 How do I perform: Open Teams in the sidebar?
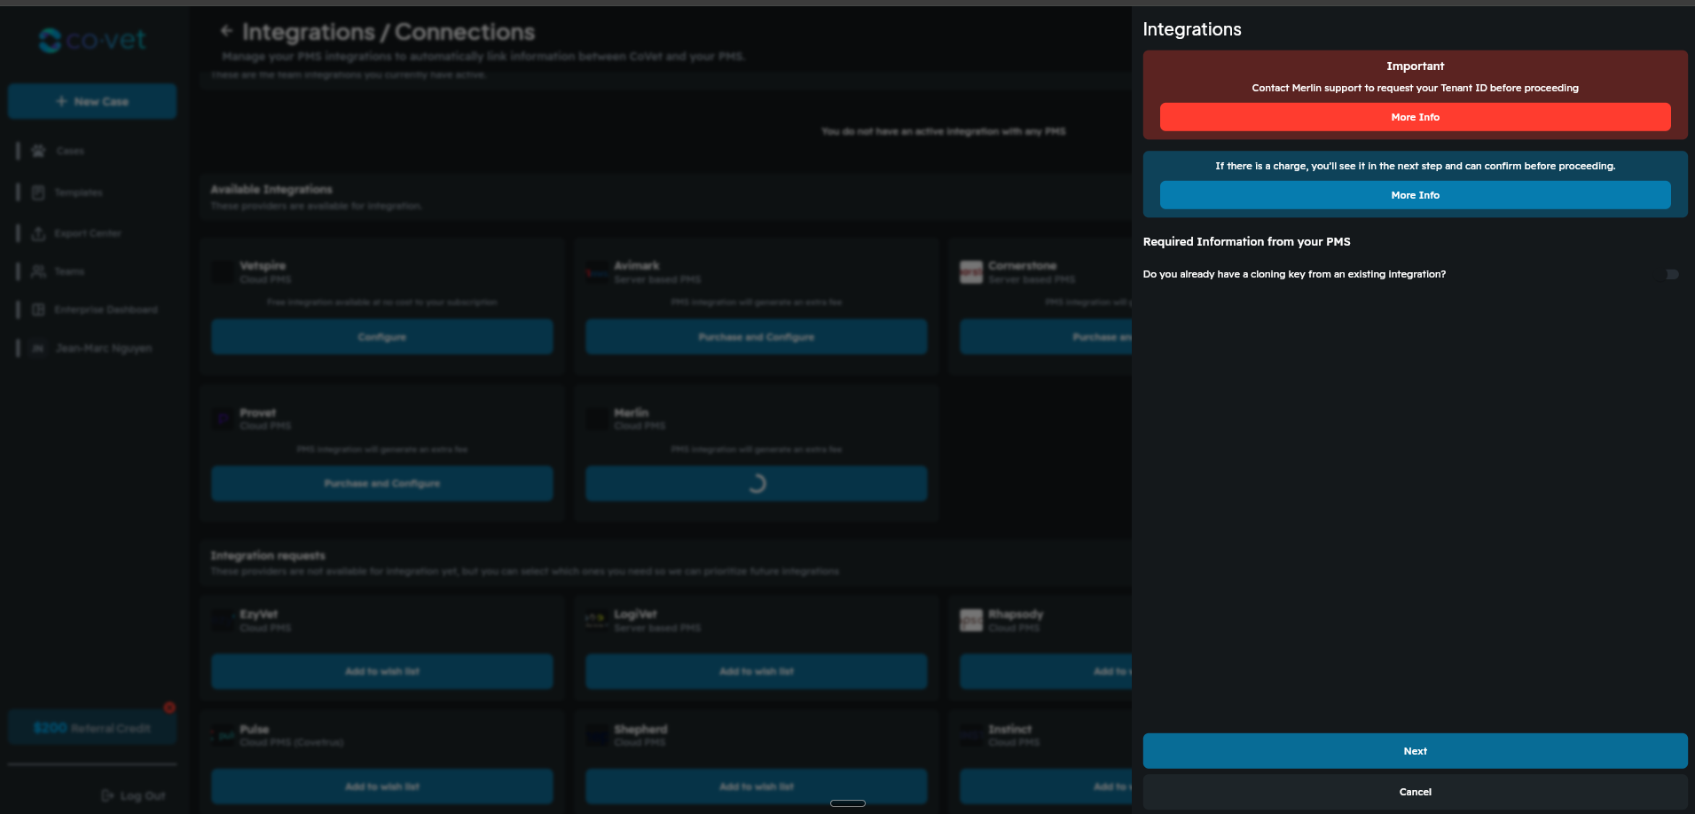tap(69, 271)
